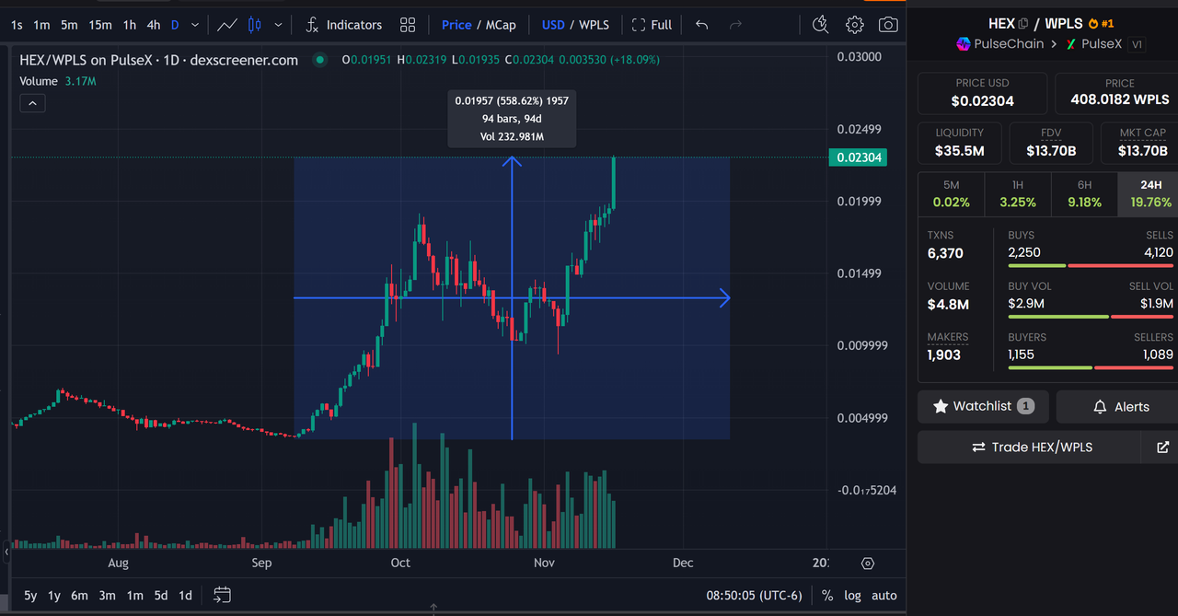Toggle auto scale

[x=884, y=595]
